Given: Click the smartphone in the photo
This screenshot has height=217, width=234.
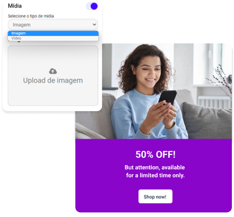Looking at the screenshot, I should tap(168, 97).
